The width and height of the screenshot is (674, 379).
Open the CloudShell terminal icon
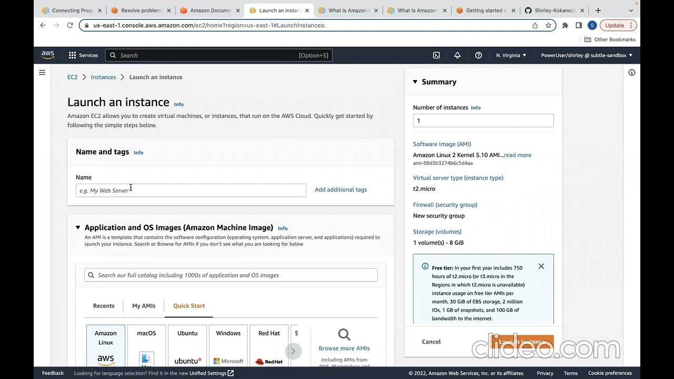click(x=437, y=55)
